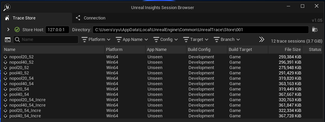
Task: Click the trace icon beside pool20_52
Action: [x=6, y=68]
